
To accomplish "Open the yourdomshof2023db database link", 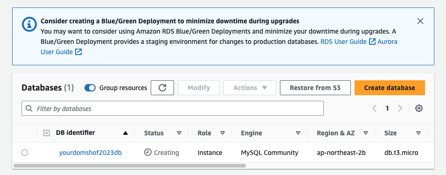I will coord(91,153).
